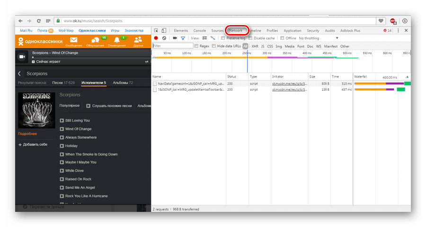Viewport: 426px width, 227px height.
Task: Open Сообщения envelope icon on Odnoklassniki
Action: (73, 42)
